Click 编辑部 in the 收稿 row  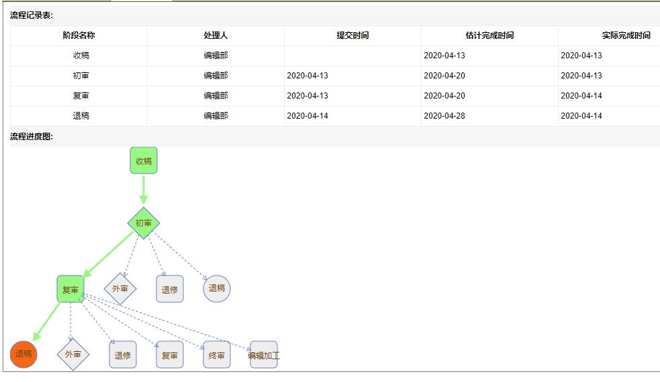(216, 56)
